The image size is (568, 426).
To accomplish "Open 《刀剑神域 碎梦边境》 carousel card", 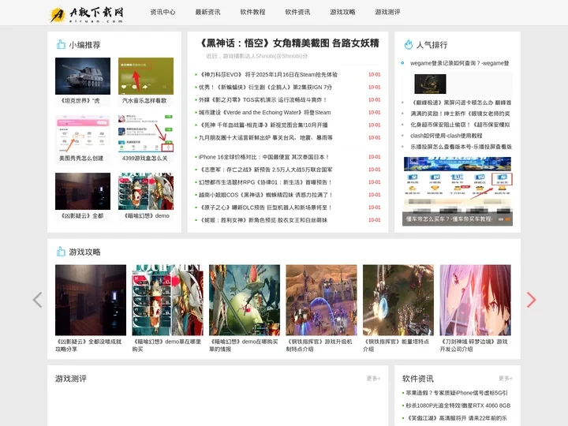I will [x=475, y=308].
